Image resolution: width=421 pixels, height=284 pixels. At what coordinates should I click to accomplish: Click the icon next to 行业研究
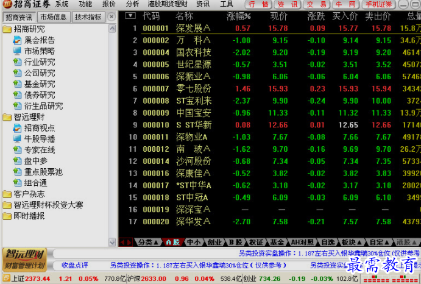pyautogui.click(x=17, y=62)
